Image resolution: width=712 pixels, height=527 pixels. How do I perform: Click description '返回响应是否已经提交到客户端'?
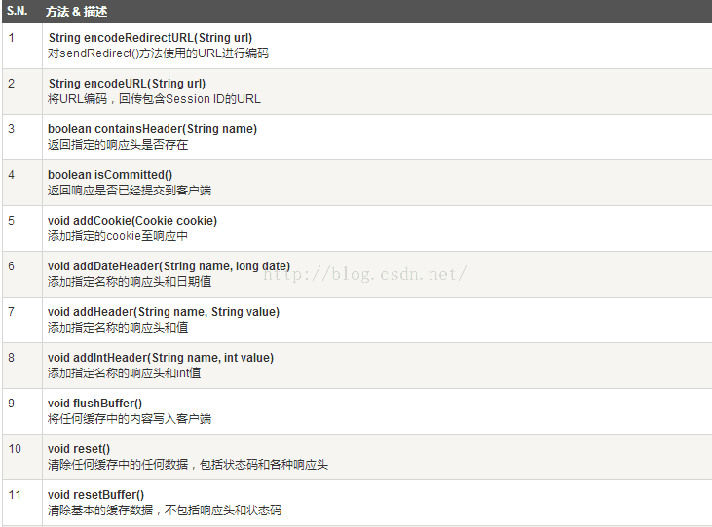coord(130,191)
